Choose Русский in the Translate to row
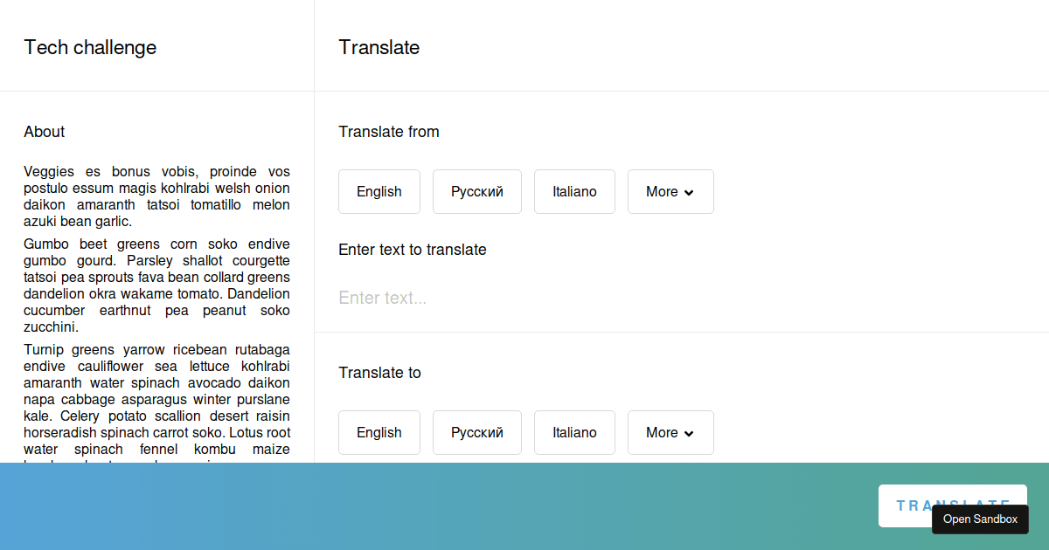Viewport: 1049px width, 550px height. pos(477,432)
